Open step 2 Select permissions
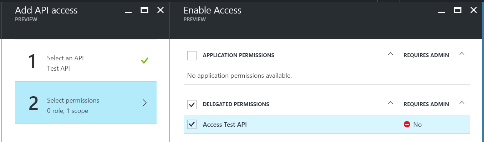 86,103
